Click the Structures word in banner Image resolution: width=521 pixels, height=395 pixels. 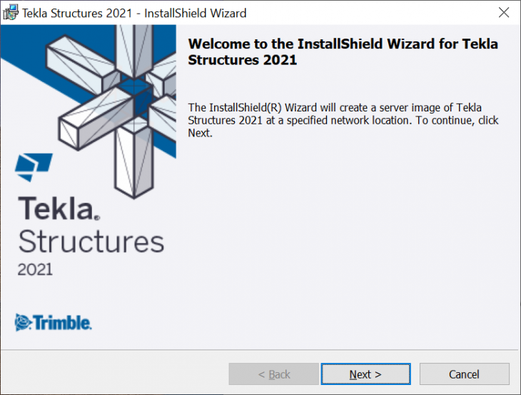[91, 241]
